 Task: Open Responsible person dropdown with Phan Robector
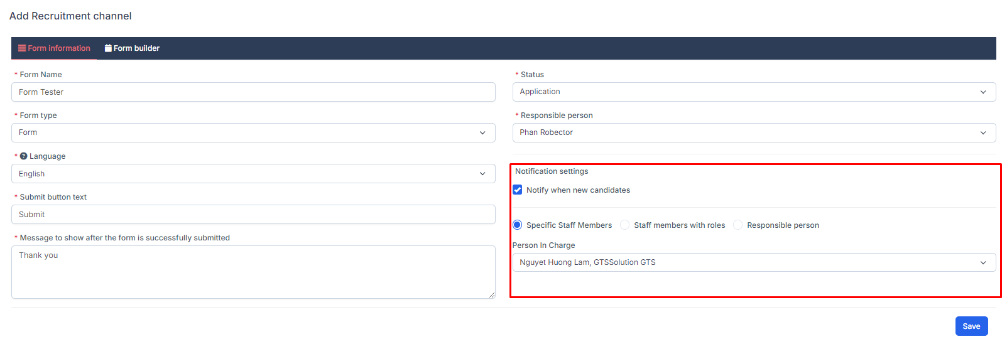pyautogui.click(x=754, y=133)
